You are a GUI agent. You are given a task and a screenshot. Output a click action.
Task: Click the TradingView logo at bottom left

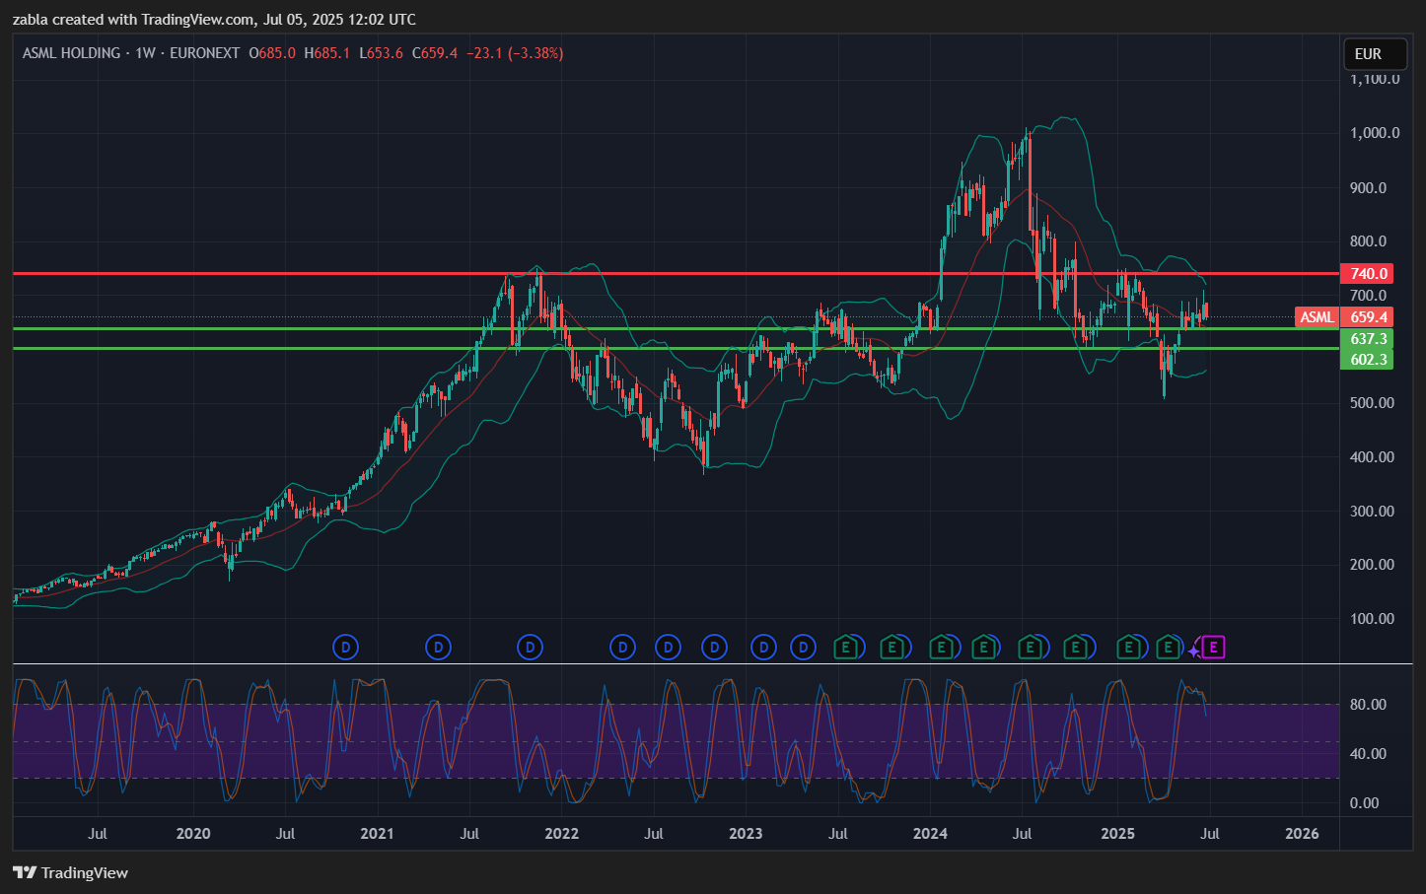[25, 872]
